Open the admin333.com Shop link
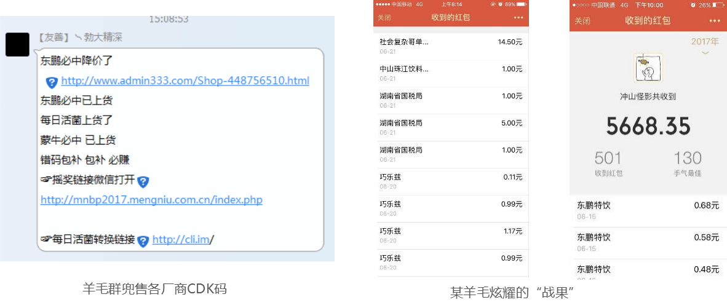The height and width of the screenshot is (305, 727). coord(185,81)
